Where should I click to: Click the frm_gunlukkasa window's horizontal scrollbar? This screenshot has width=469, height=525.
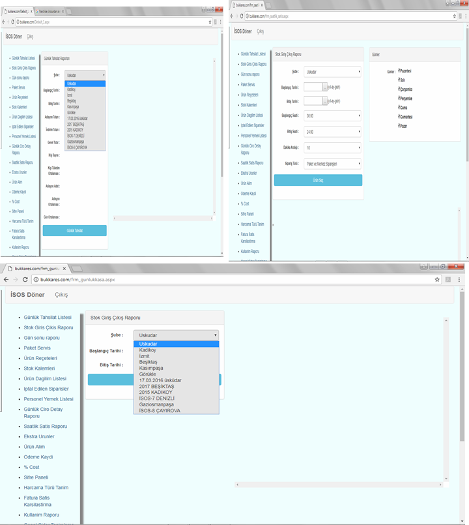point(339,485)
